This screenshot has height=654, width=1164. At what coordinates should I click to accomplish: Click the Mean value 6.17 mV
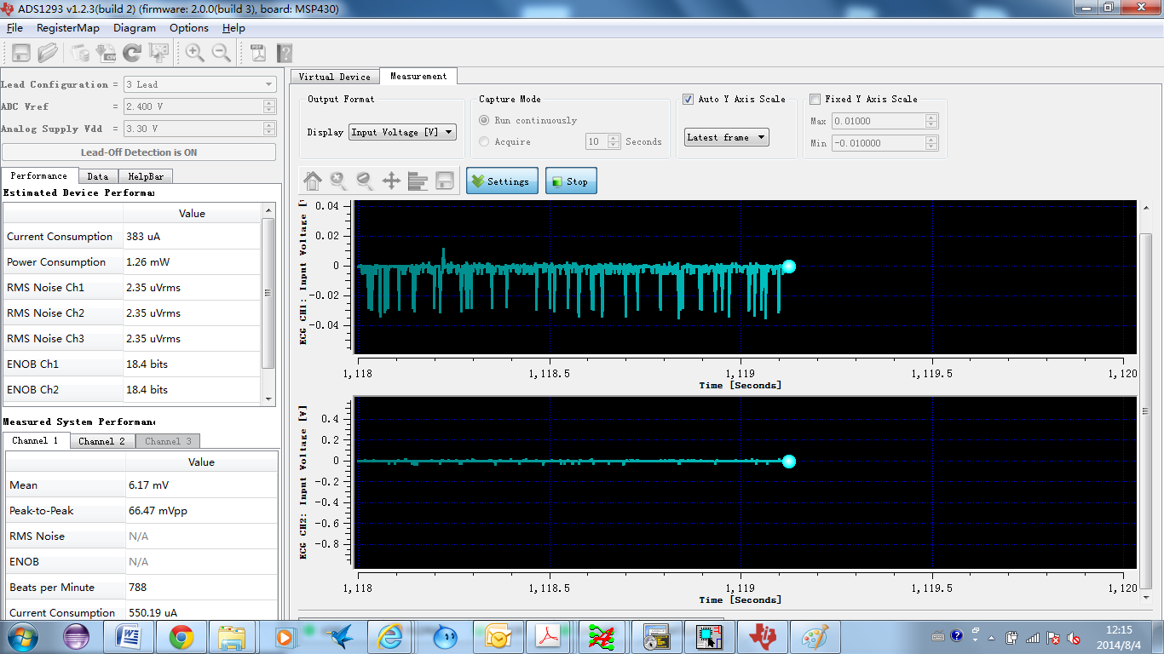point(149,485)
